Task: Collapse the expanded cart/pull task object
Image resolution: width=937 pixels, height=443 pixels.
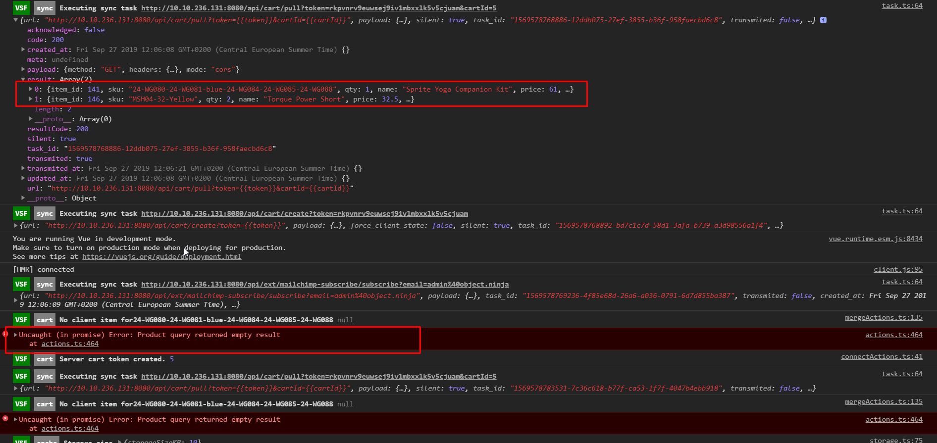Action: click(15, 20)
